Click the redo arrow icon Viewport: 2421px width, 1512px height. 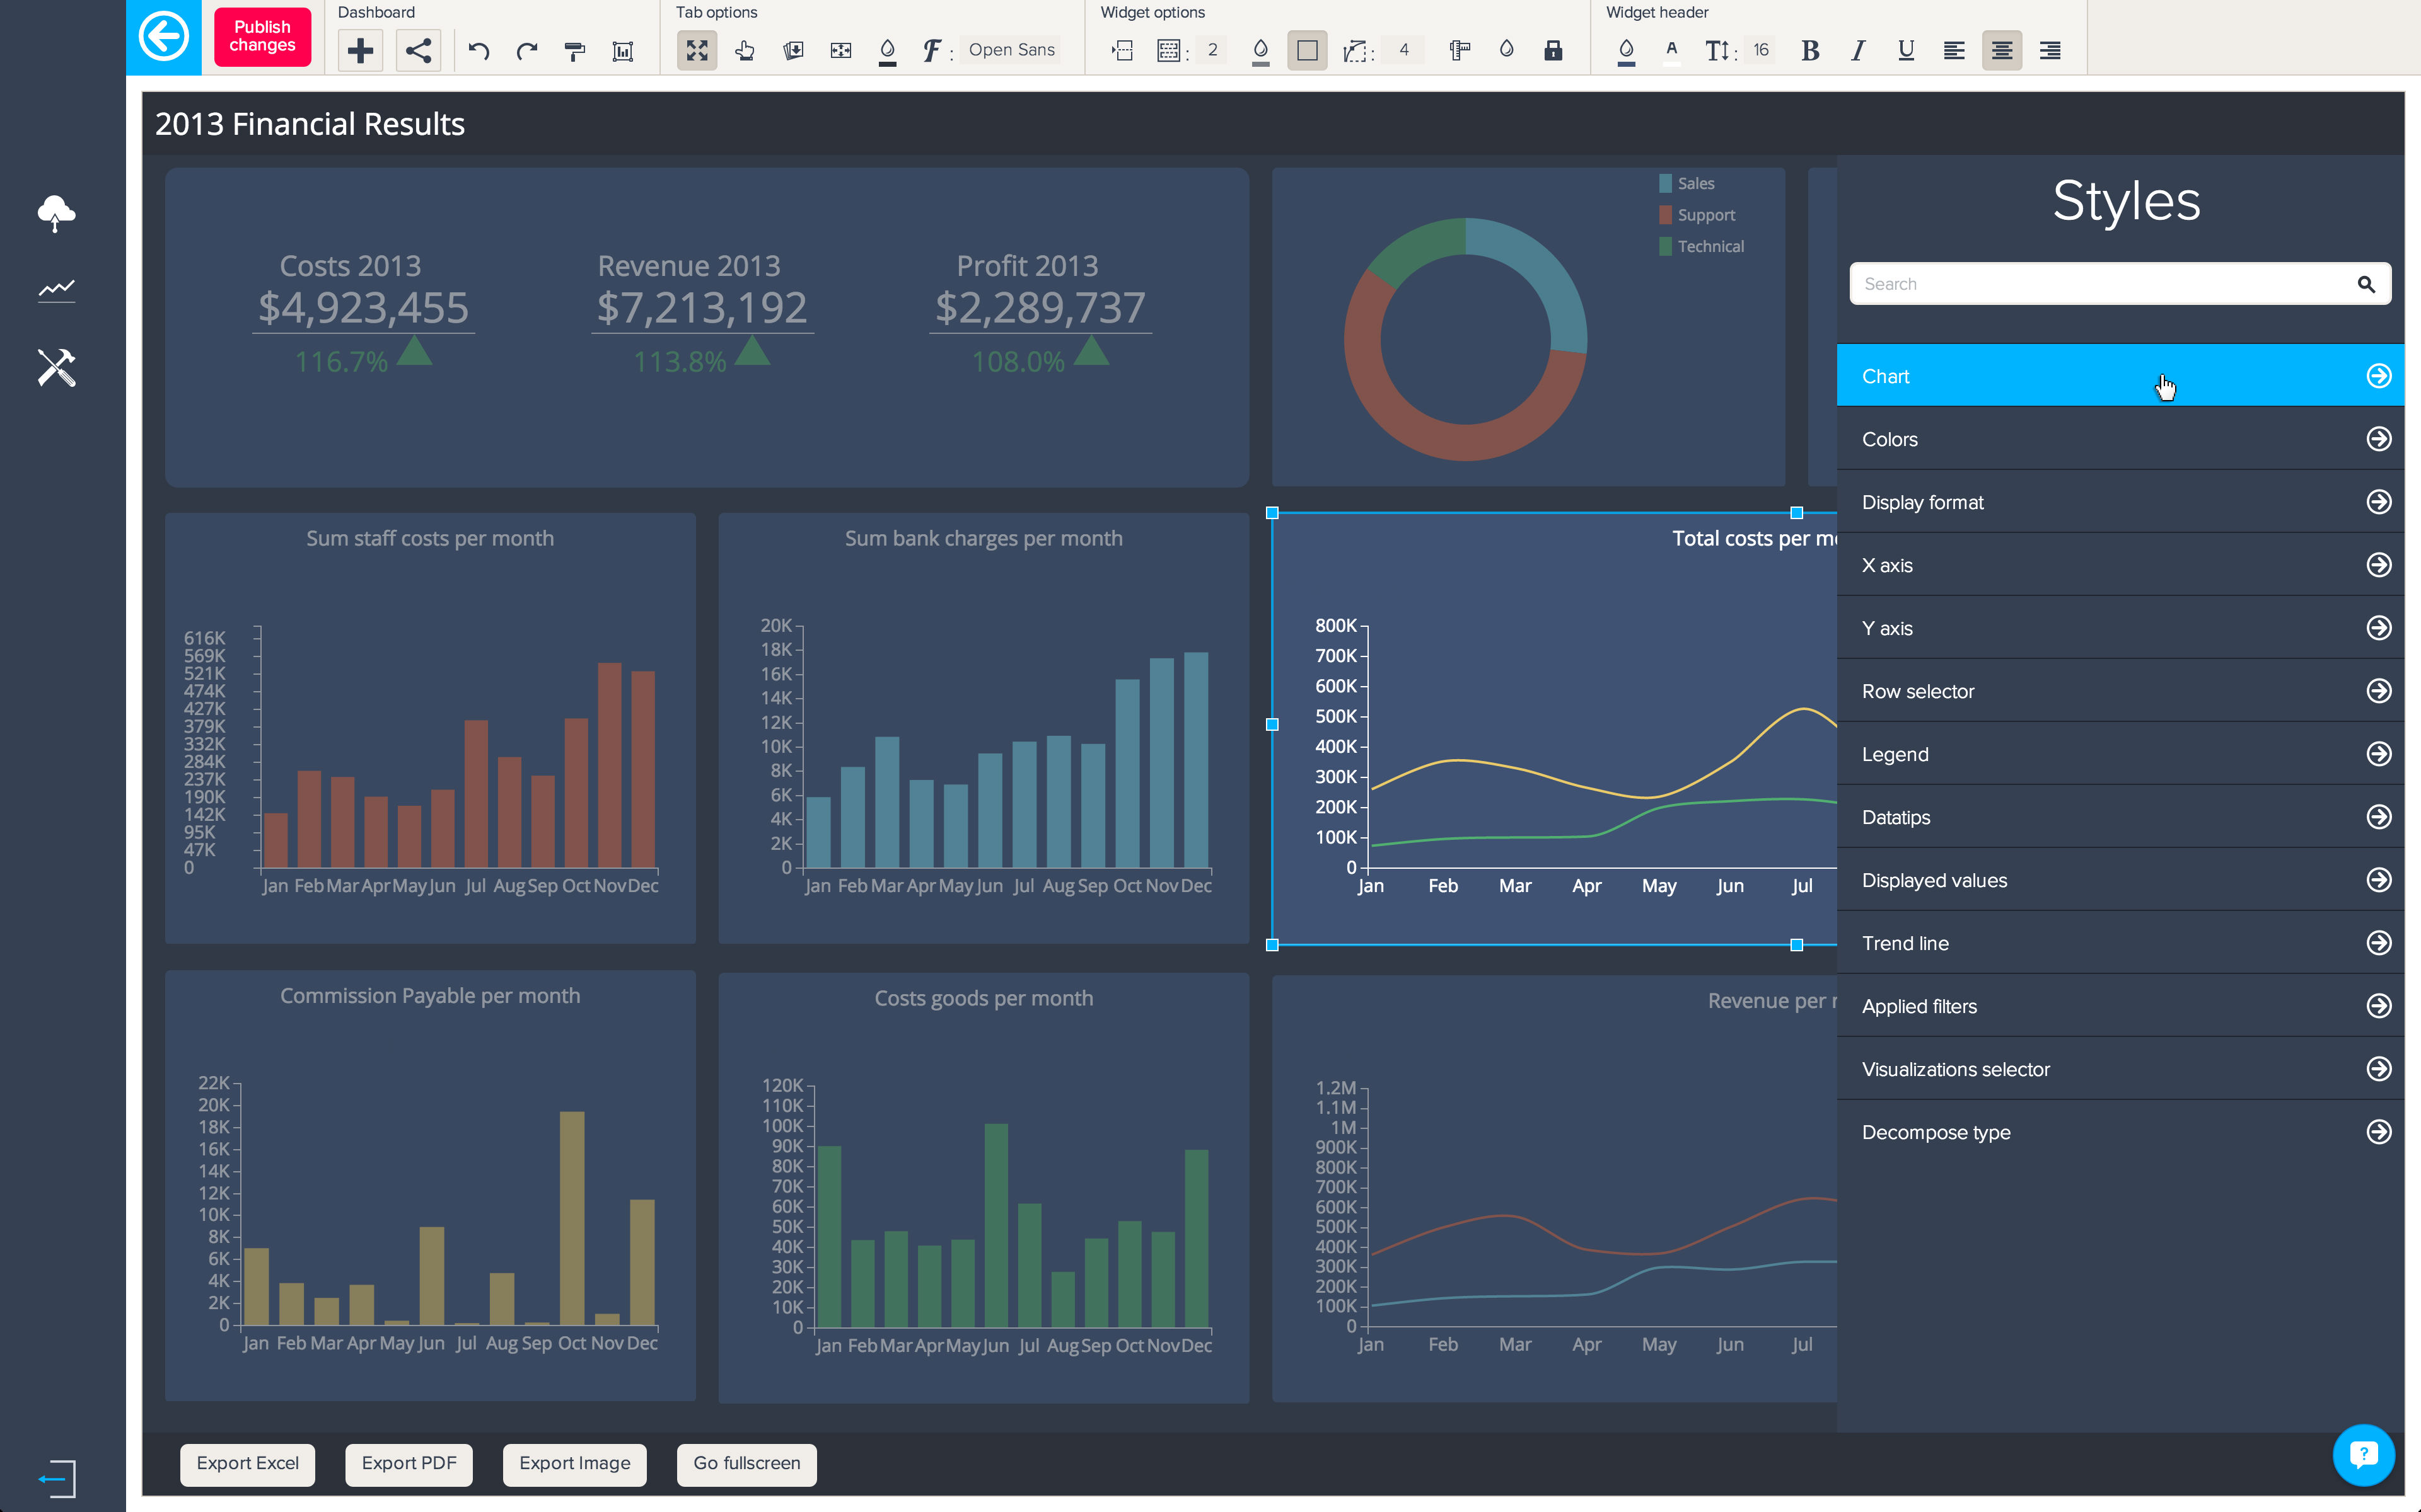(x=526, y=50)
